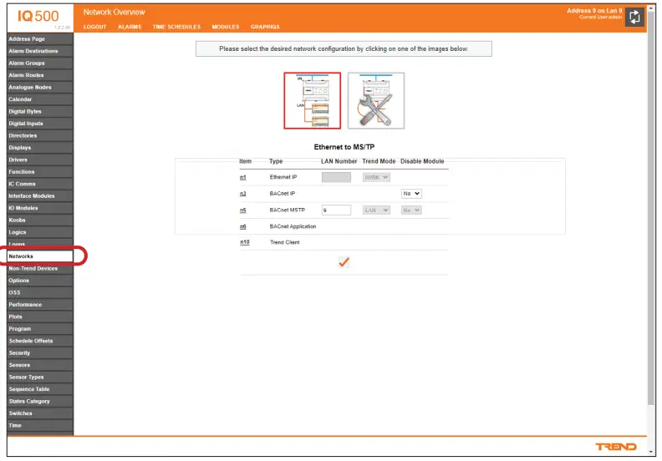The width and height of the screenshot is (662, 461).
Task: Open Performance in the sidebar
Action: click(x=40, y=305)
